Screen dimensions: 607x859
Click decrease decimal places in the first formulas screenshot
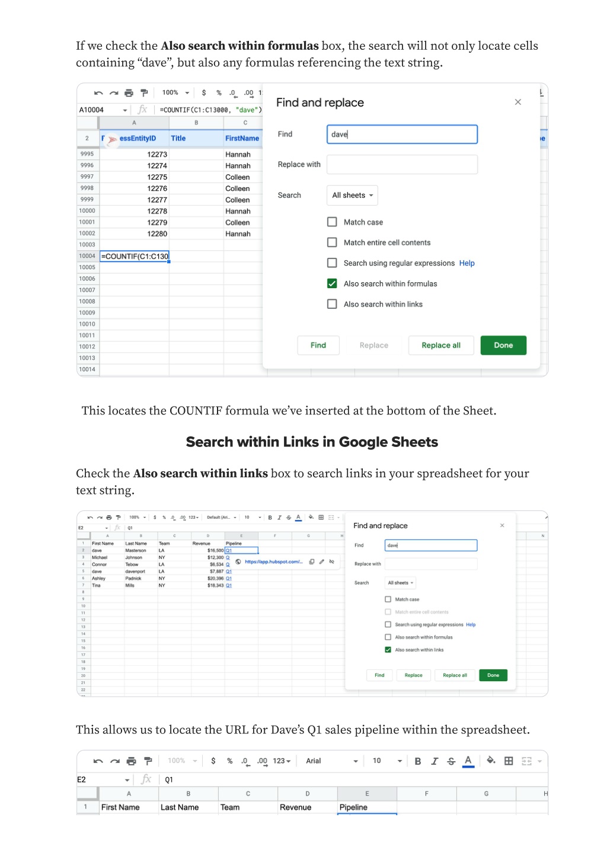coord(233,93)
